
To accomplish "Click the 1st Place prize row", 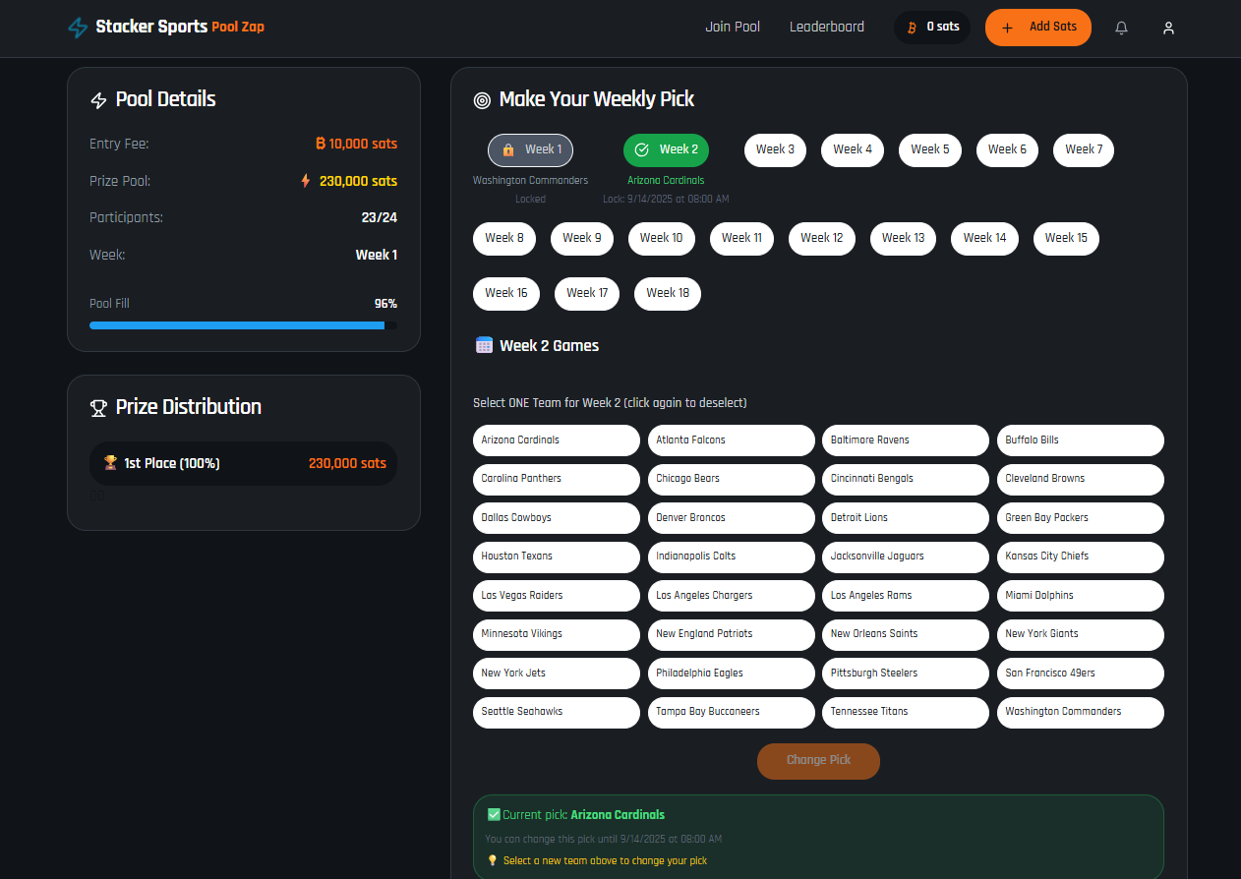I will (x=243, y=463).
